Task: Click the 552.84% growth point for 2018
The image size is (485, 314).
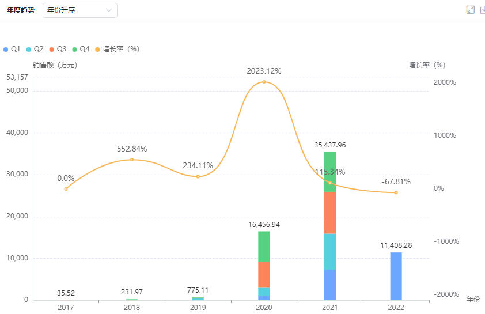Action: tap(132, 160)
